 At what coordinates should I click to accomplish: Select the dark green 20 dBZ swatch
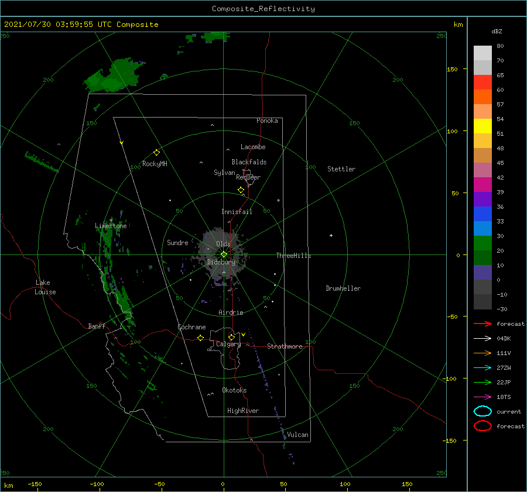coord(482,257)
